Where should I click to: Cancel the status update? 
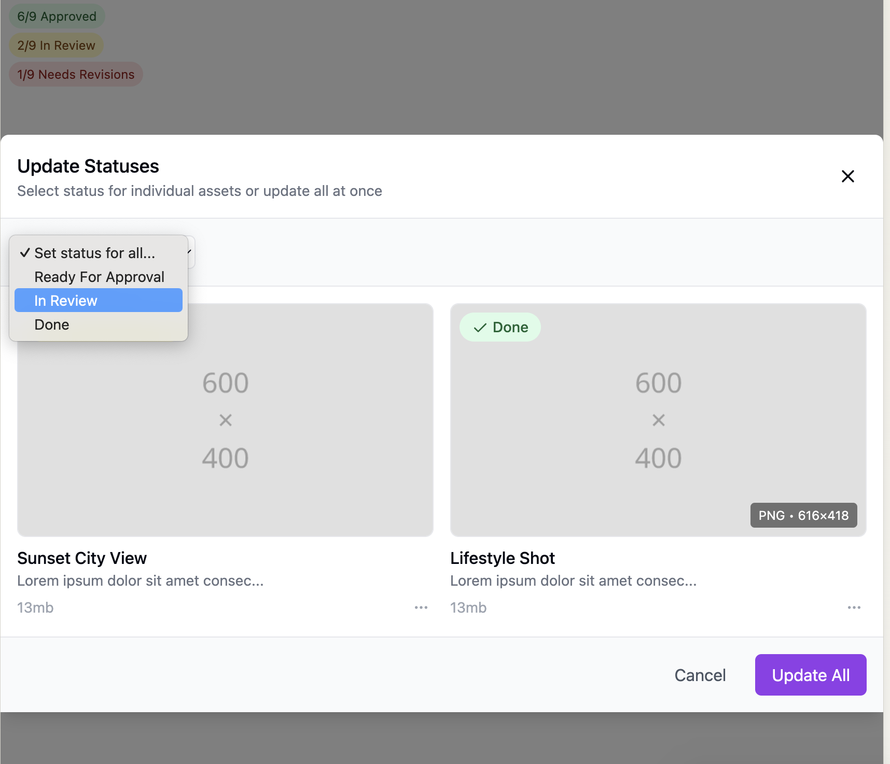click(700, 675)
